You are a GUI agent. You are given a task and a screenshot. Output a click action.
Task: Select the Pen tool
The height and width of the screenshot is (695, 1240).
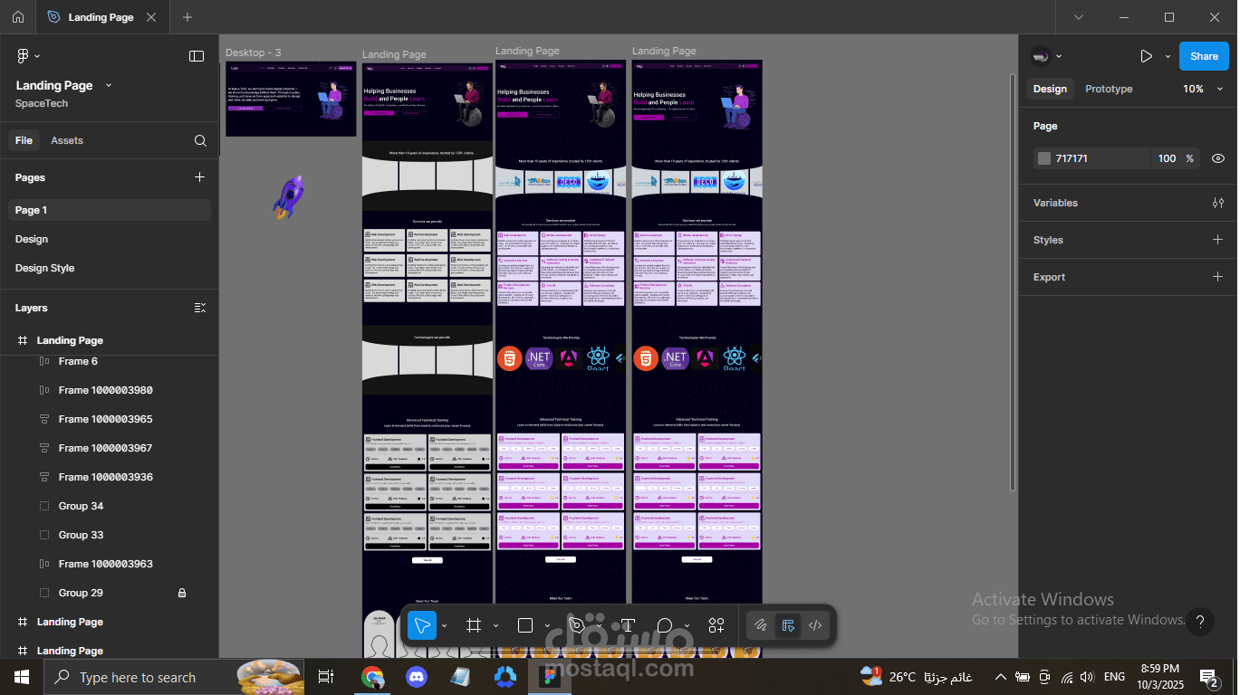[x=577, y=625]
